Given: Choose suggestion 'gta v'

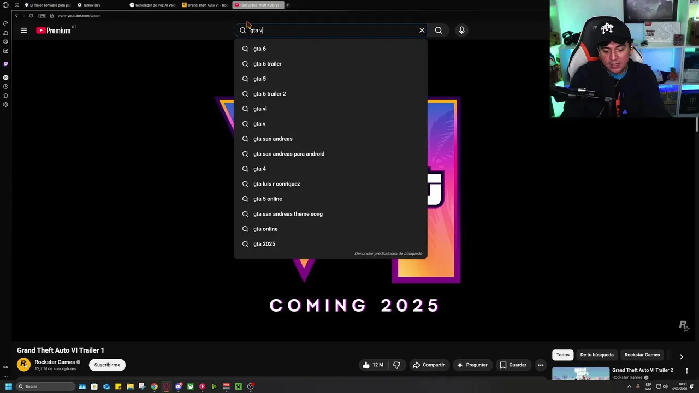Looking at the screenshot, I should point(330,124).
